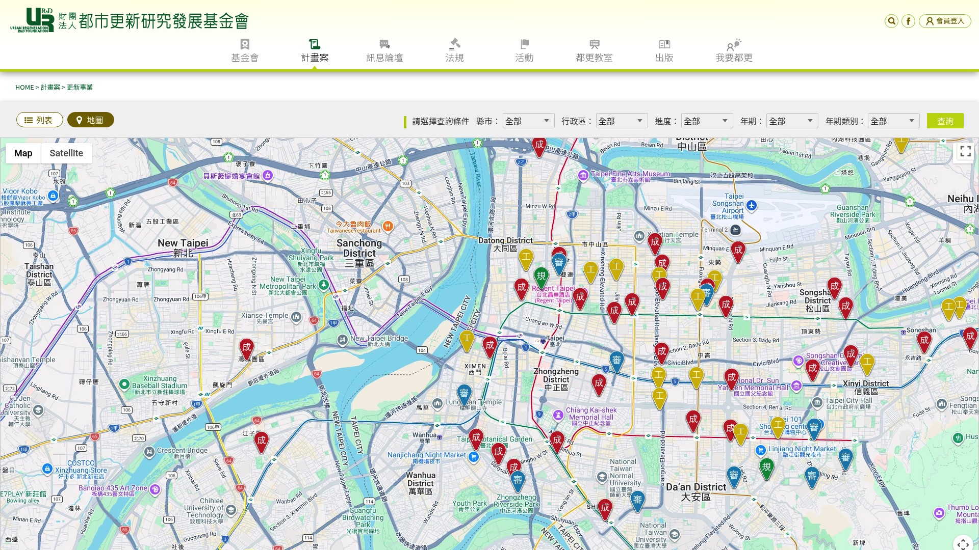Viewport: 979px width, 550px height.
Task: Click the Taipei City Hall pin
Action: pos(817,402)
